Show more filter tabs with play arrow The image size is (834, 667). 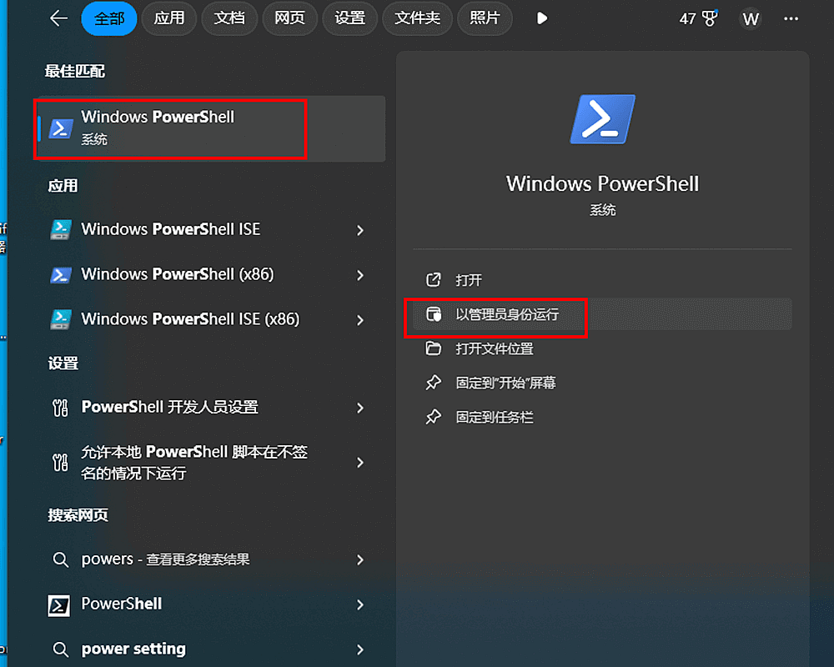(x=542, y=18)
